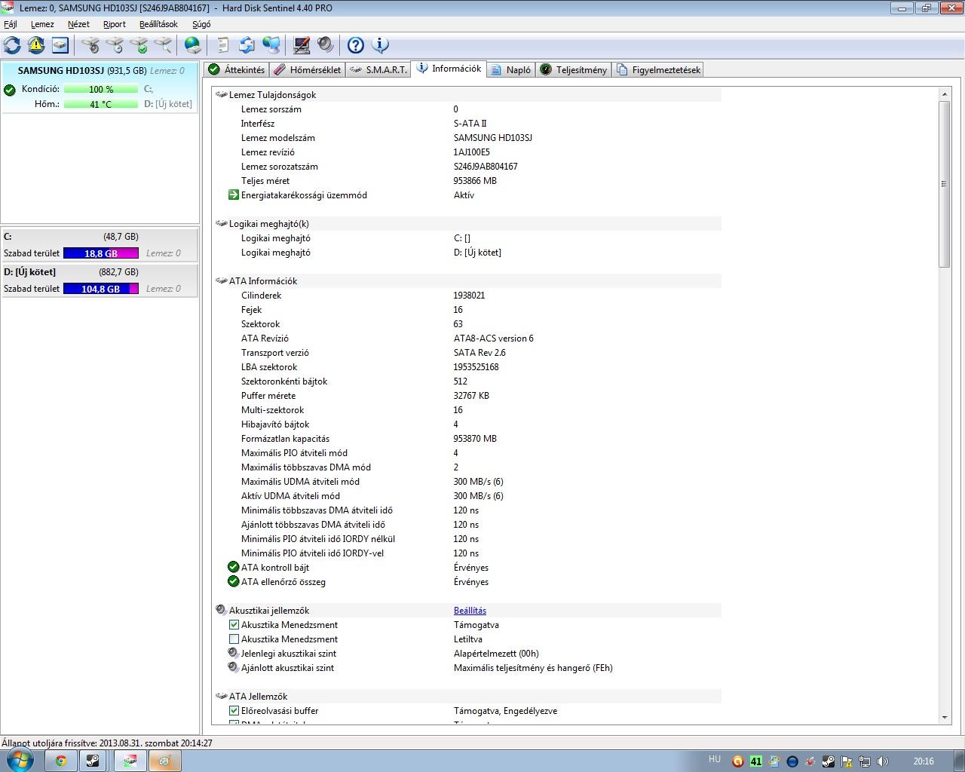Collapse the Lemez Tulajdonságok section header
The height and width of the screenshot is (772, 965).
click(467, 95)
